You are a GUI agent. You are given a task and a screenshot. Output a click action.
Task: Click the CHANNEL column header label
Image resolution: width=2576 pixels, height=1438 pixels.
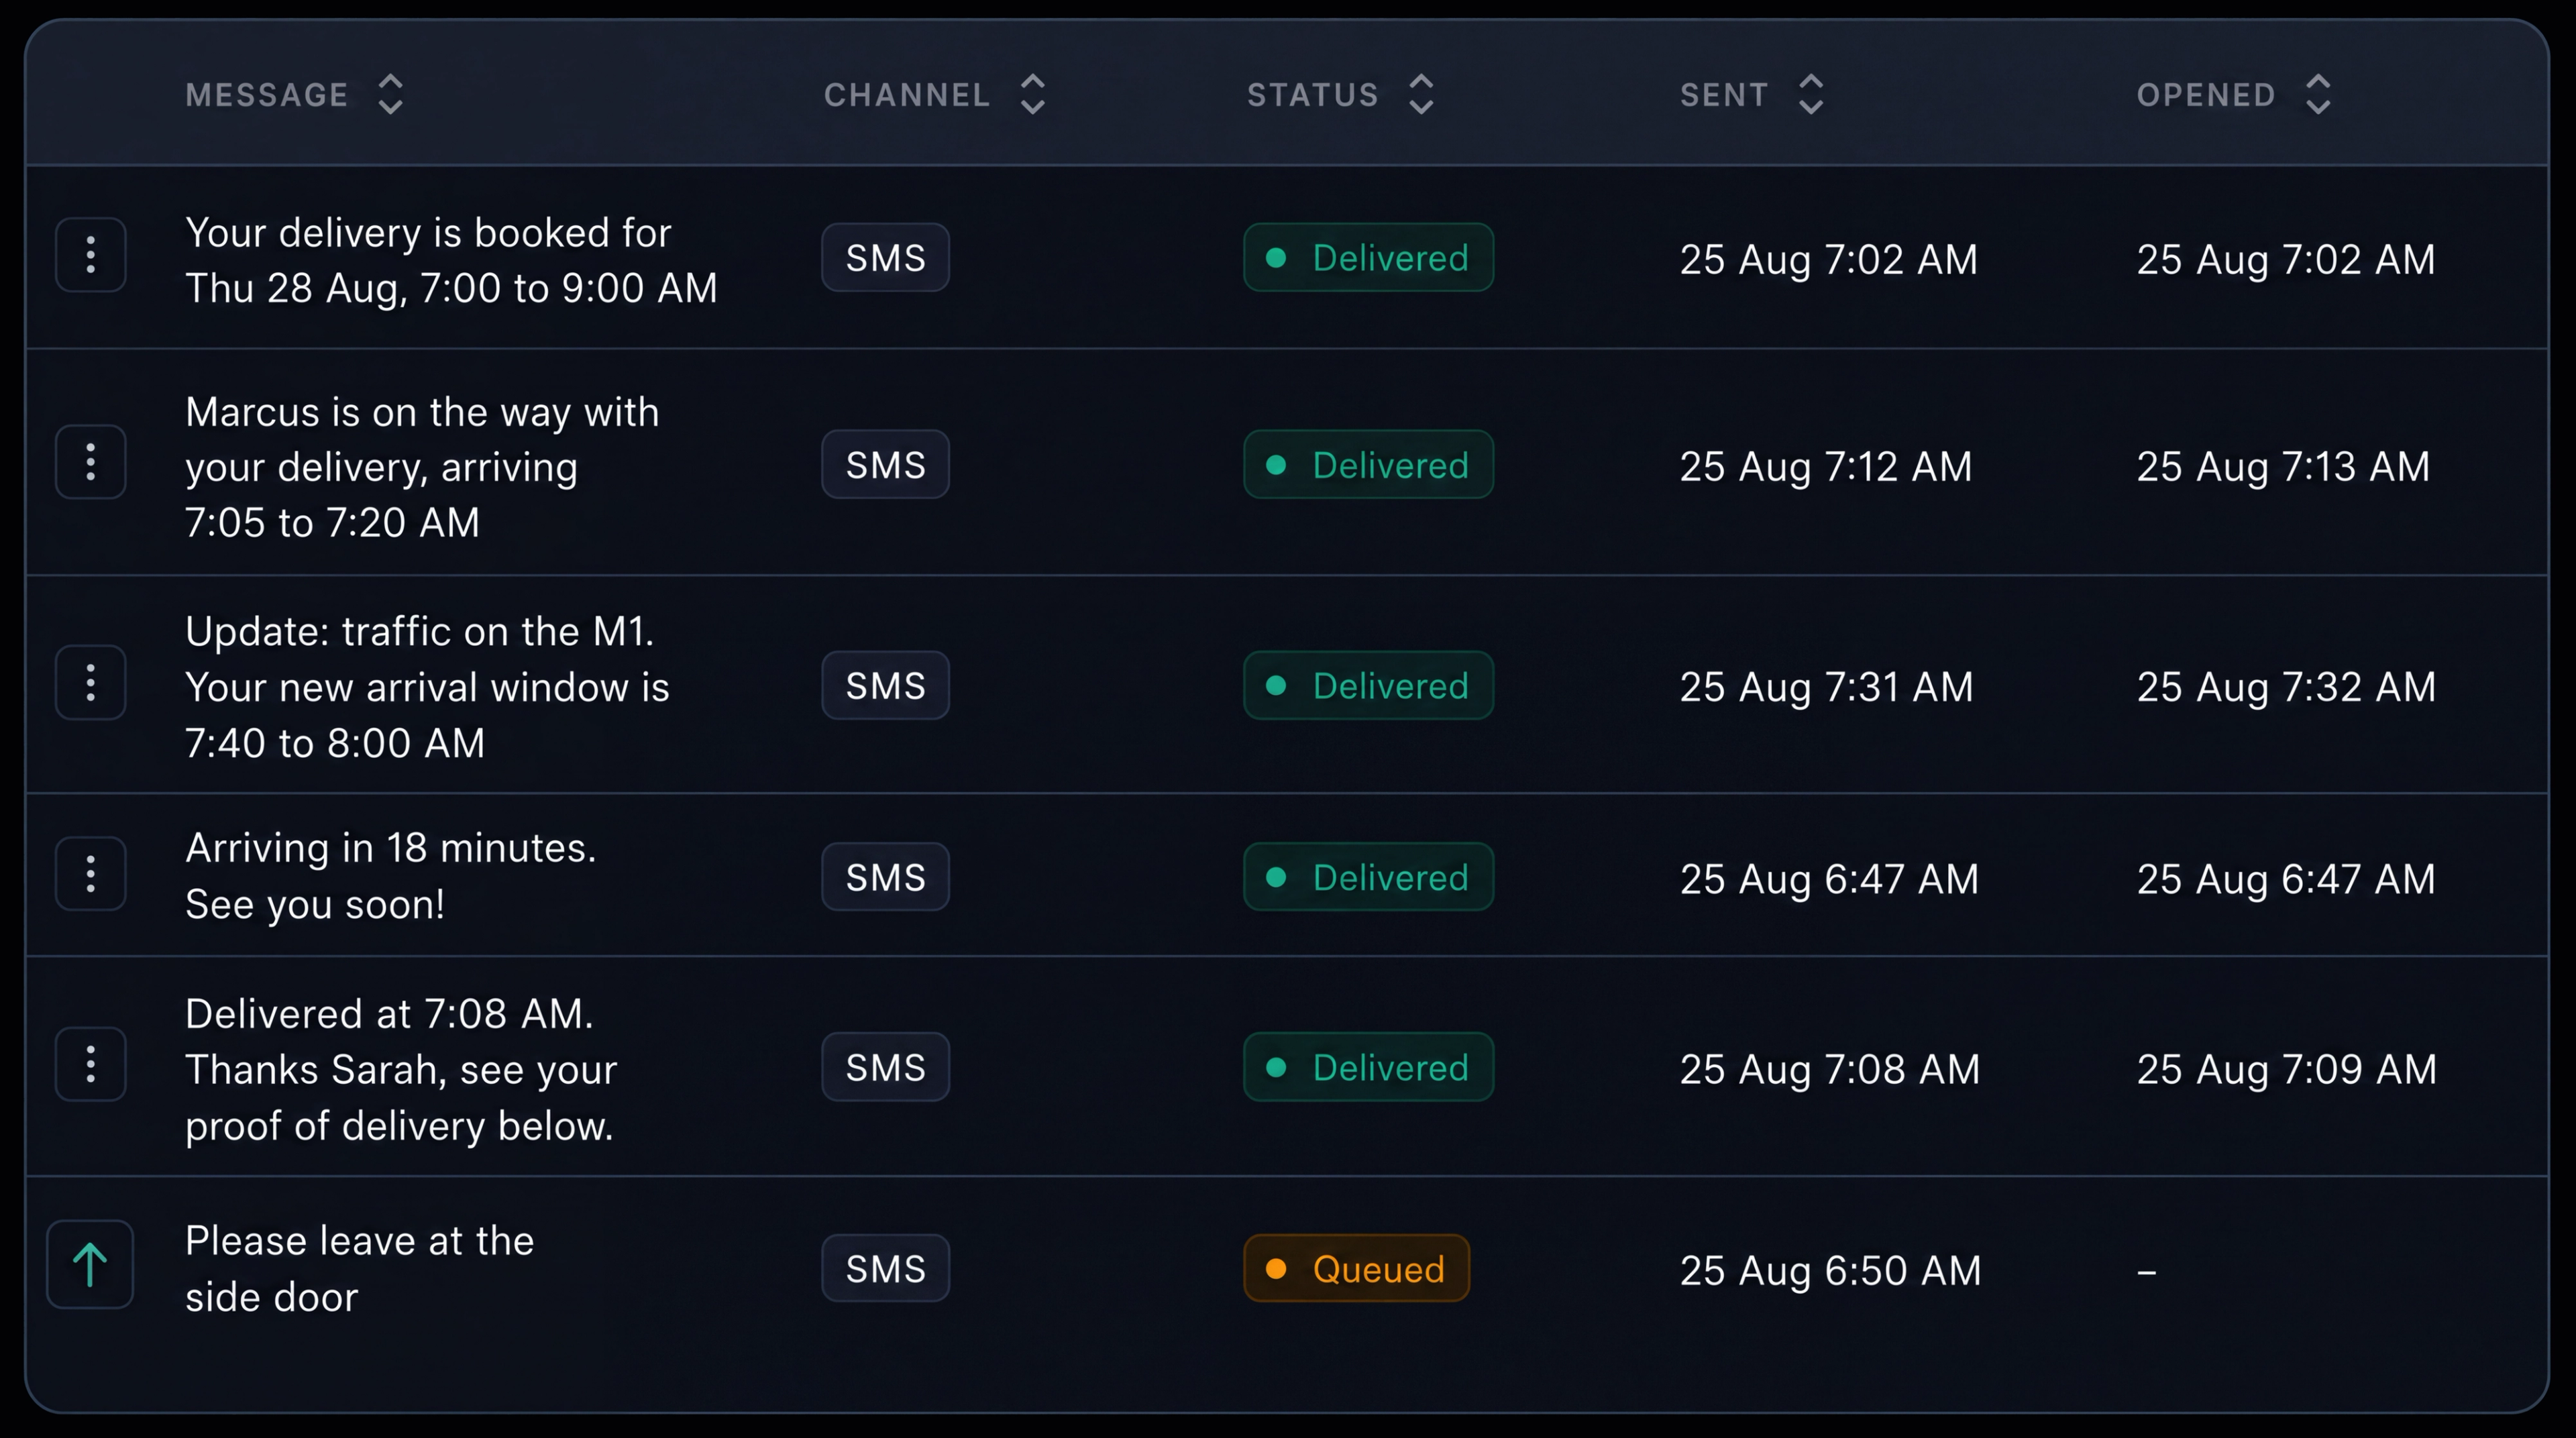[x=907, y=95]
